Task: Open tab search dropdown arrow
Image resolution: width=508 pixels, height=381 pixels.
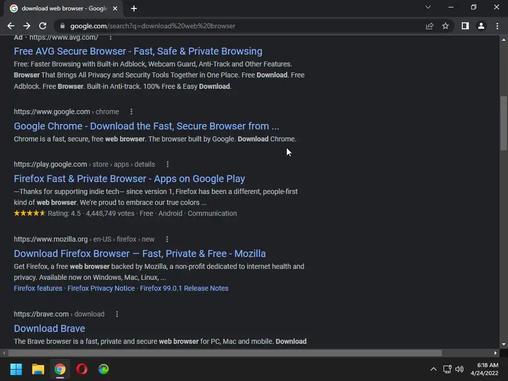Action: tap(428, 7)
